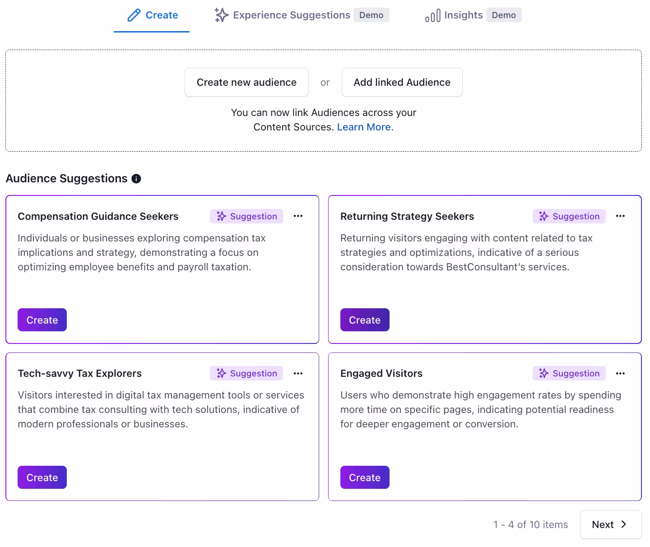650x547 pixels.
Task: Click the info icon beside Audience Suggestions
Action: pyautogui.click(x=136, y=179)
